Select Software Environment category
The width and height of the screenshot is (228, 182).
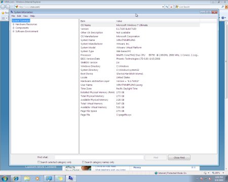click(x=27, y=31)
